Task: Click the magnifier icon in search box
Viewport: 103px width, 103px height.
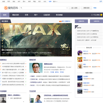Action: coord(21,8)
